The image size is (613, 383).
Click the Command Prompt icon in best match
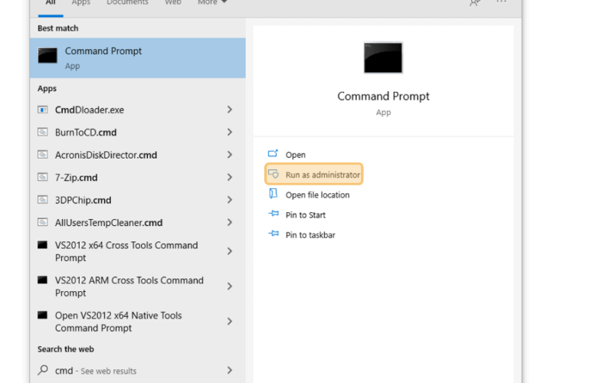pyautogui.click(x=48, y=55)
